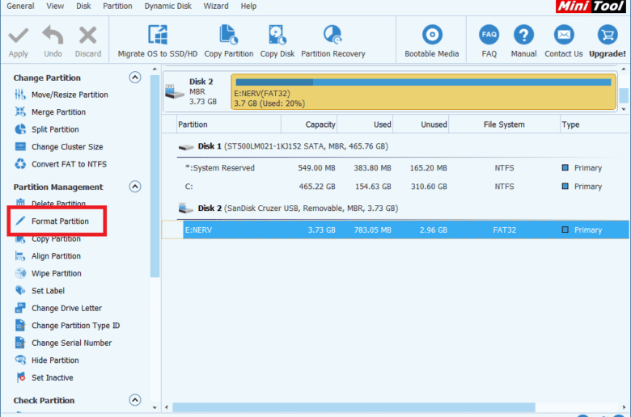Open the Dynamic Disk menu
631x417 pixels.
click(167, 6)
